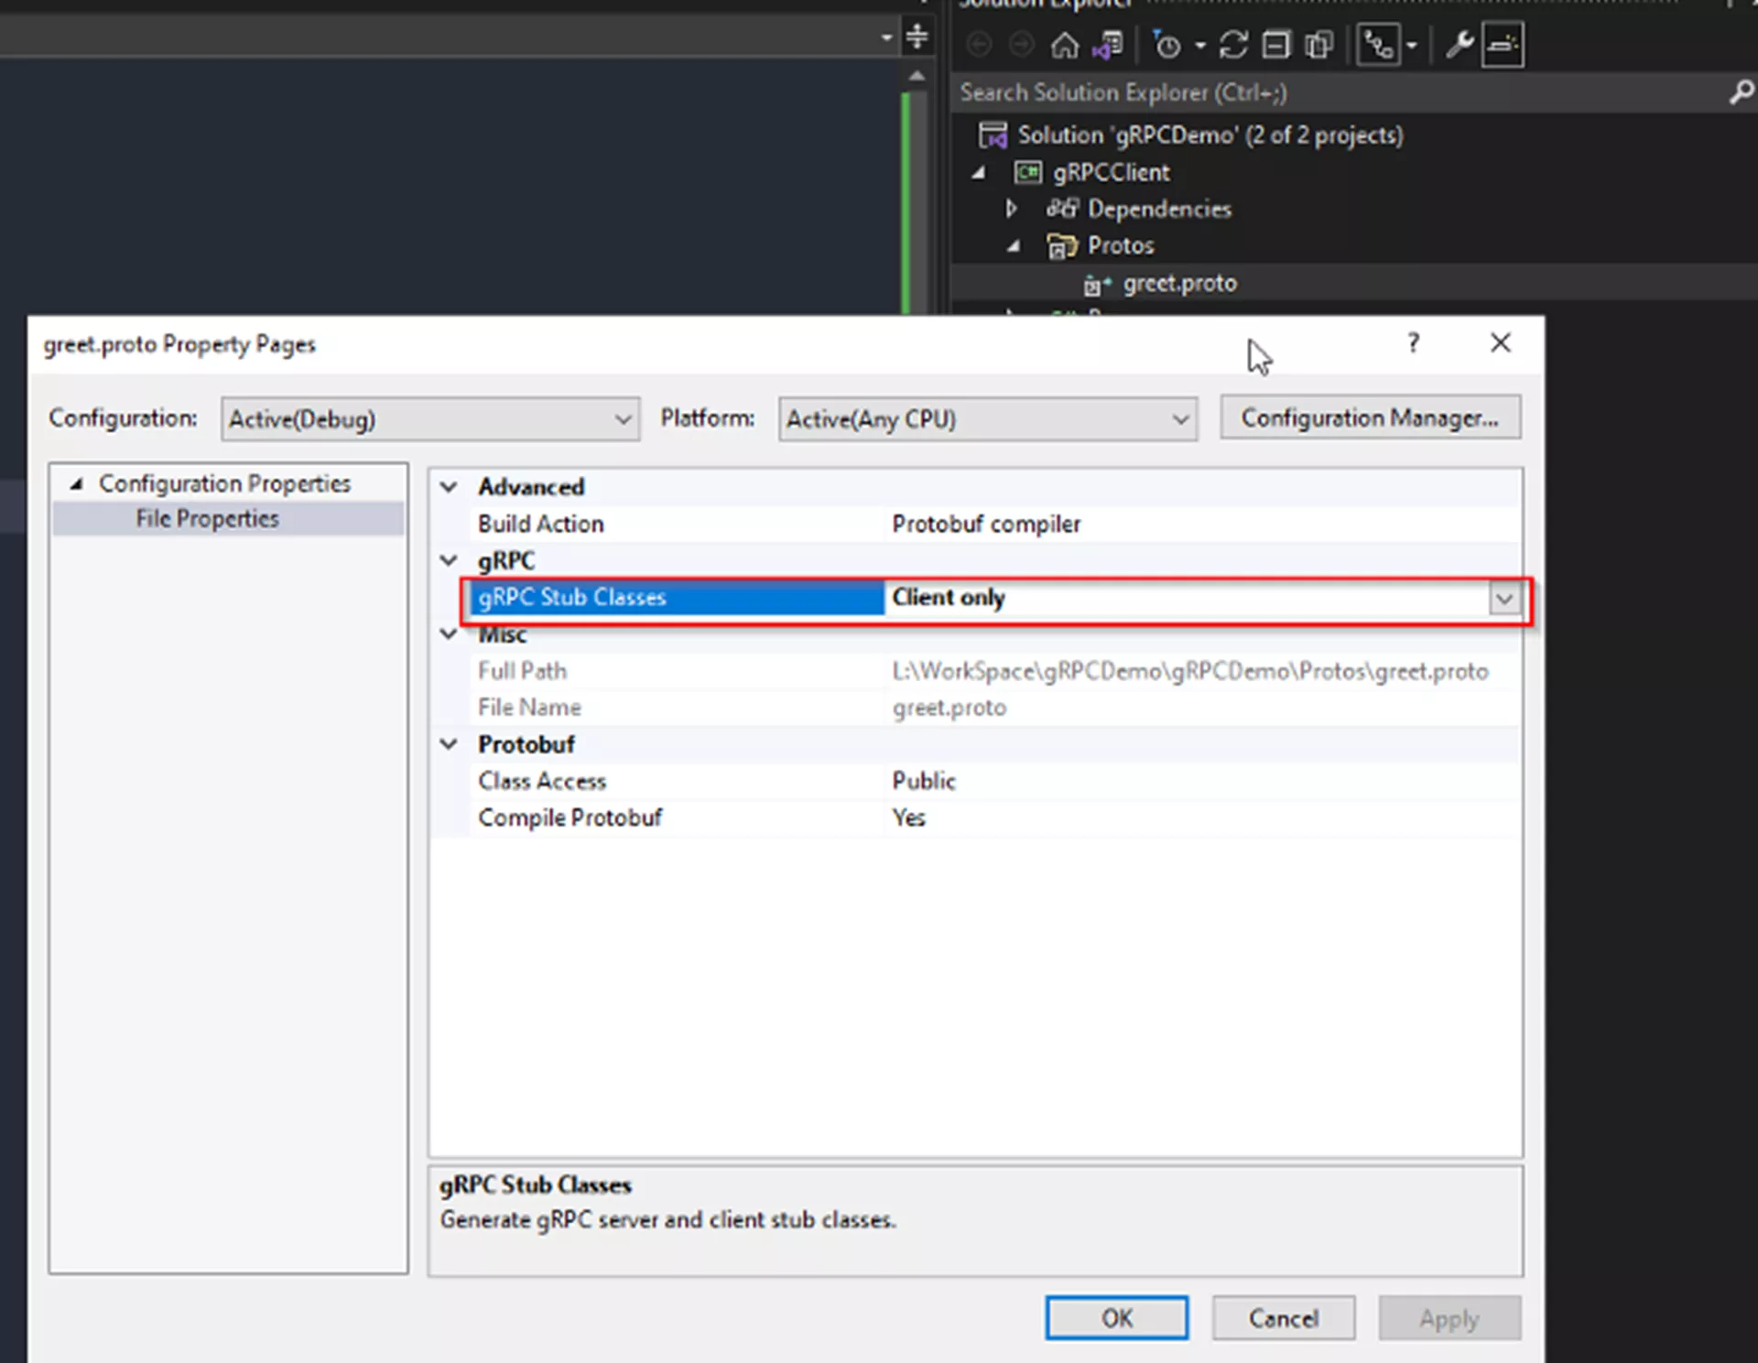Close the greet.proto Property Pages dialog

pyautogui.click(x=1500, y=343)
